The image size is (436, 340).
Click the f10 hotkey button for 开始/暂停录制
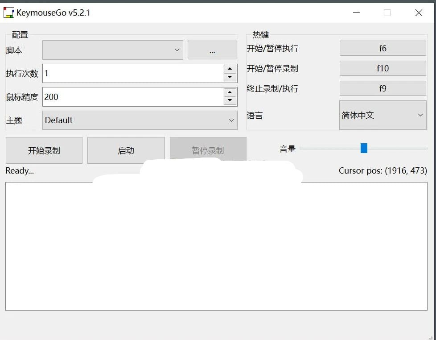click(x=383, y=68)
